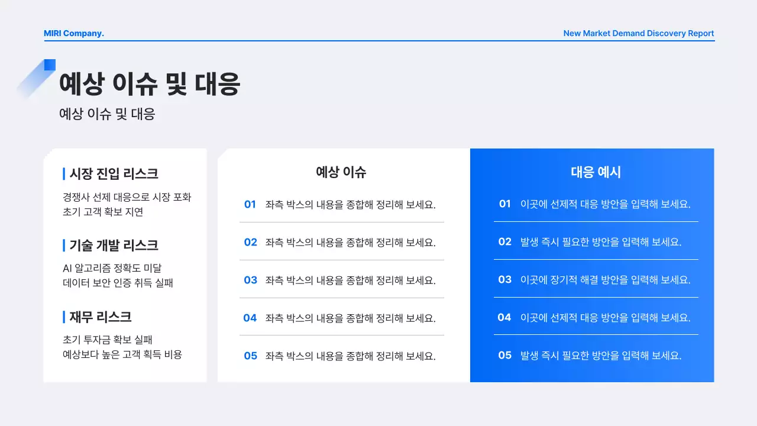This screenshot has height=426, width=757.
Task: Click the number 03 in the 대응 예시 panel
Action: tap(504, 280)
